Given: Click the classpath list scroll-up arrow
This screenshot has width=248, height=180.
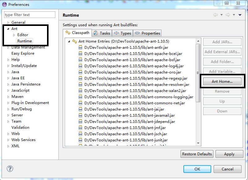Looking at the screenshot, I should 198,41.
